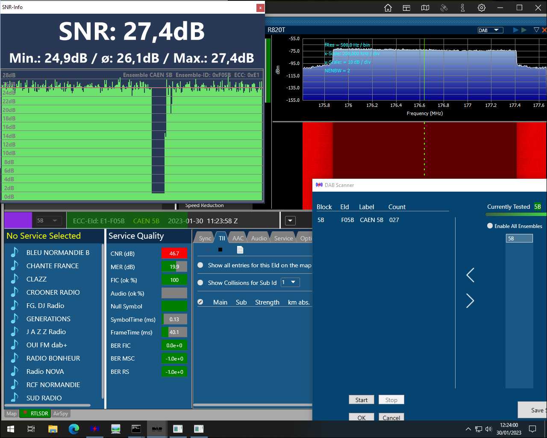
Task: Open the Sub Id number dropdown
Action: point(290,282)
